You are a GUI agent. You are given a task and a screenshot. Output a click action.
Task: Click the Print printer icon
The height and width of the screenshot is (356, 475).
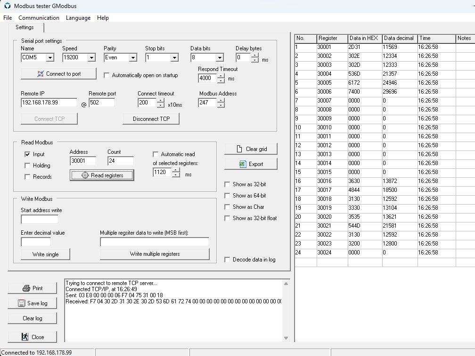click(x=26, y=288)
